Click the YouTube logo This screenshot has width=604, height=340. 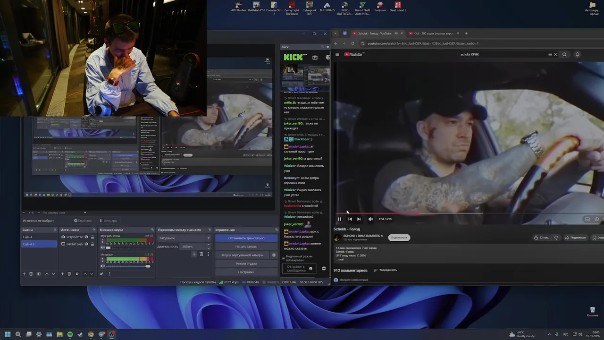pyautogui.click(x=353, y=54)
